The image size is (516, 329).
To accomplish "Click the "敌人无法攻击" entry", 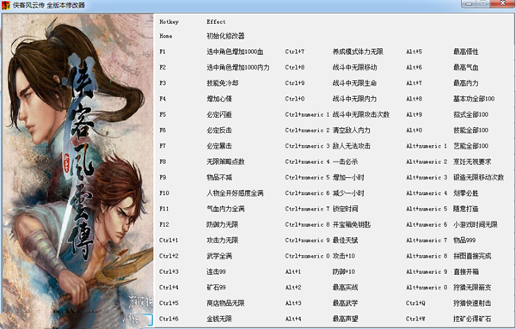I will pyautogui.click(x=352, y=146).
